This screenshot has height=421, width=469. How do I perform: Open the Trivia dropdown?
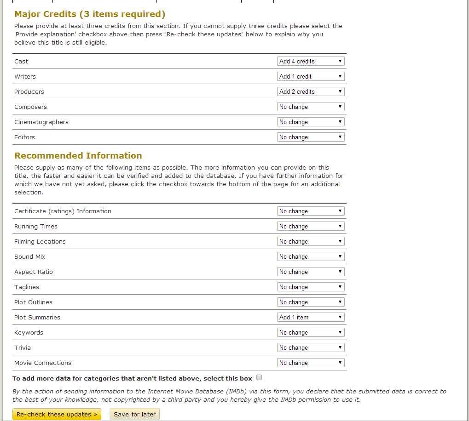pos(311,347)
